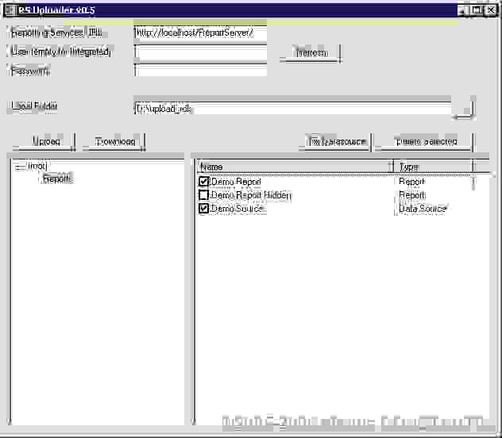Click the Upload button
Viewport: 502px width, 438px height.
[x=44, y=141]
